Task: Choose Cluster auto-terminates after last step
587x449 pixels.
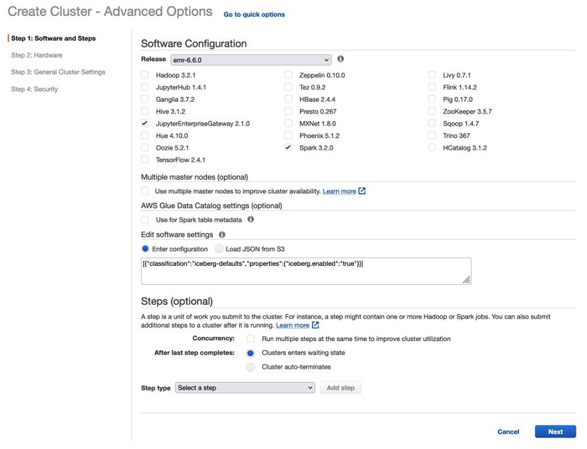Action: point(250,365)
